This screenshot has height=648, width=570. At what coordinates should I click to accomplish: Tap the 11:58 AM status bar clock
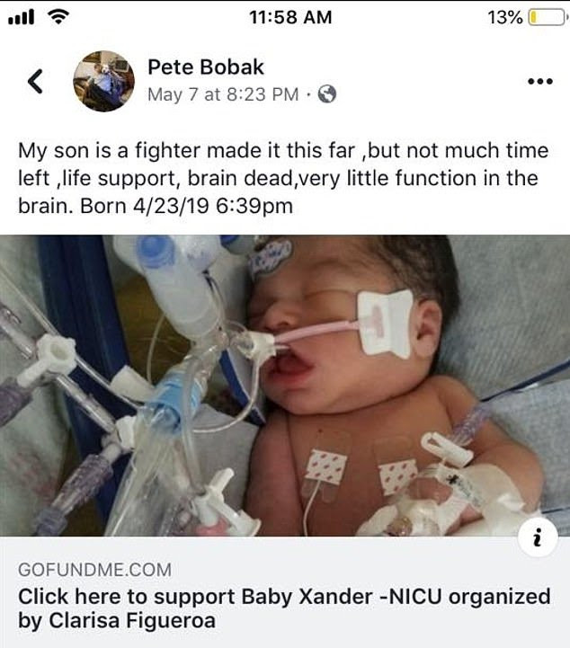pyautogui.click(x=284, y=17)
